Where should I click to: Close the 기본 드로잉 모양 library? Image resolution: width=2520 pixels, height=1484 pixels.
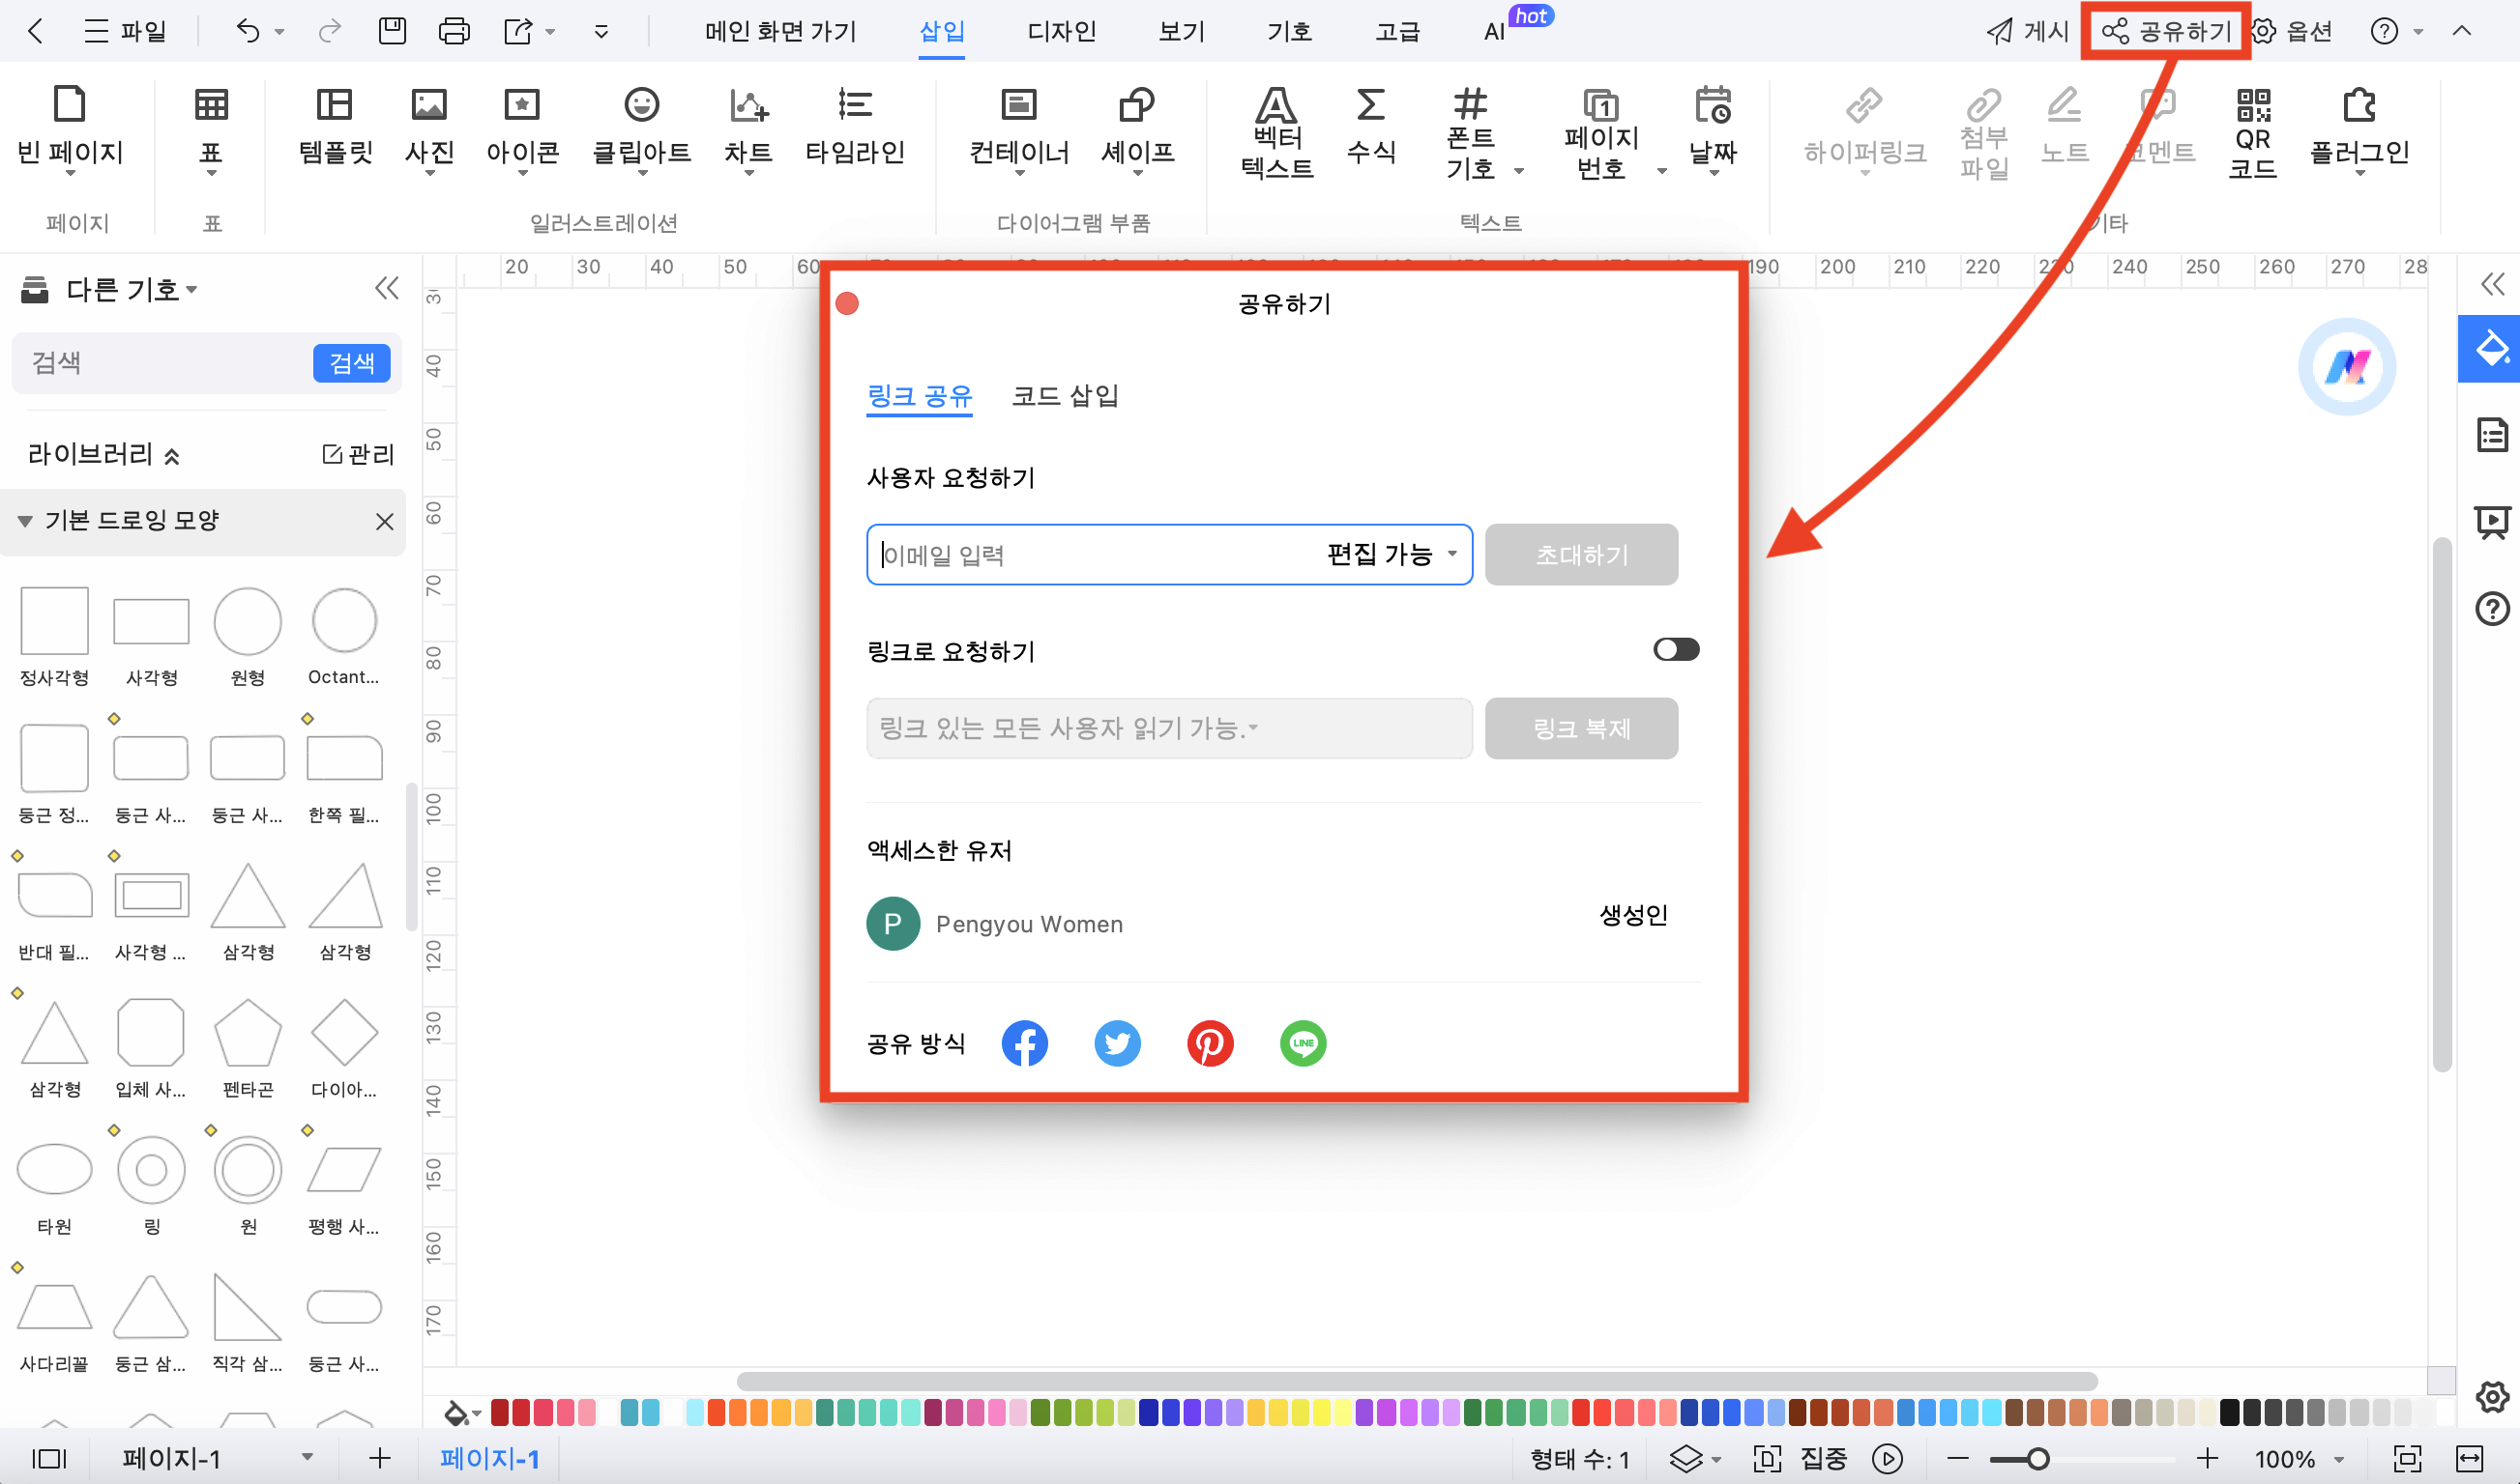pyautogui.click(x=384, y=521)
